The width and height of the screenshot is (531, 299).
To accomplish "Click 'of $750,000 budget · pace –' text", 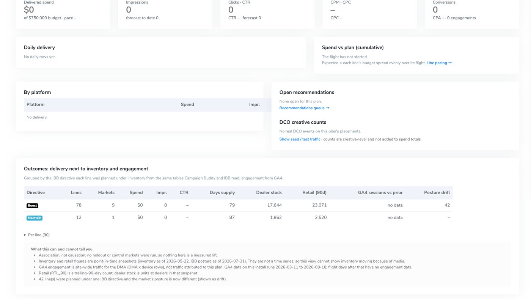I will click(50, 18).
